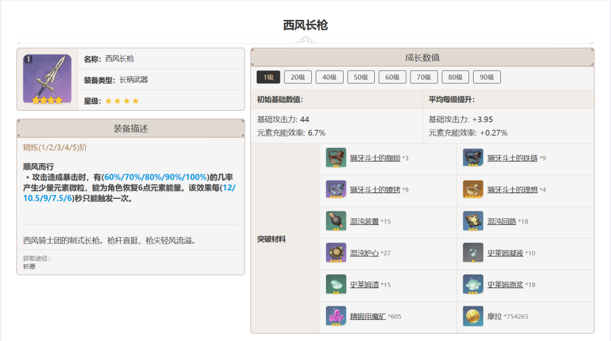This screenshot has height=341, width=611.
Task: Click the 史莱姆凝液 material icon
Action: (x=473, y=253)
